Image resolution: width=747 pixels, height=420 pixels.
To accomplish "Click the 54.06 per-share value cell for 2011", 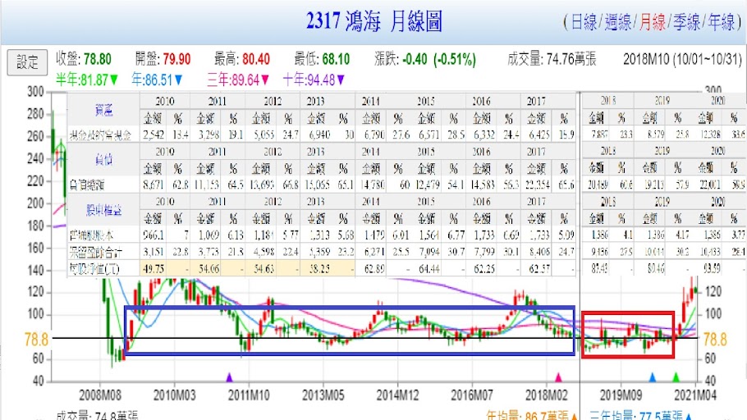I will [x=209, y=269].
